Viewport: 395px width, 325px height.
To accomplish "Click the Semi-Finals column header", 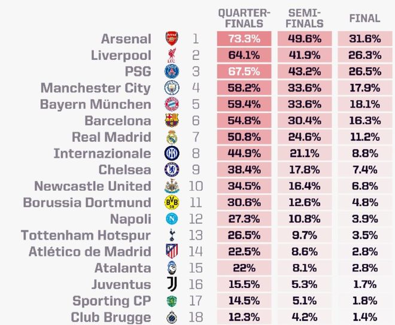I will [304, 19].
